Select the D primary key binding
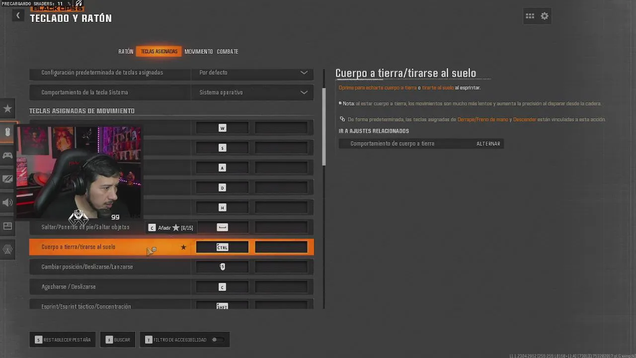The height and width of the screenshot is (358, 636). pyautogui.click(x=222, y=187)
